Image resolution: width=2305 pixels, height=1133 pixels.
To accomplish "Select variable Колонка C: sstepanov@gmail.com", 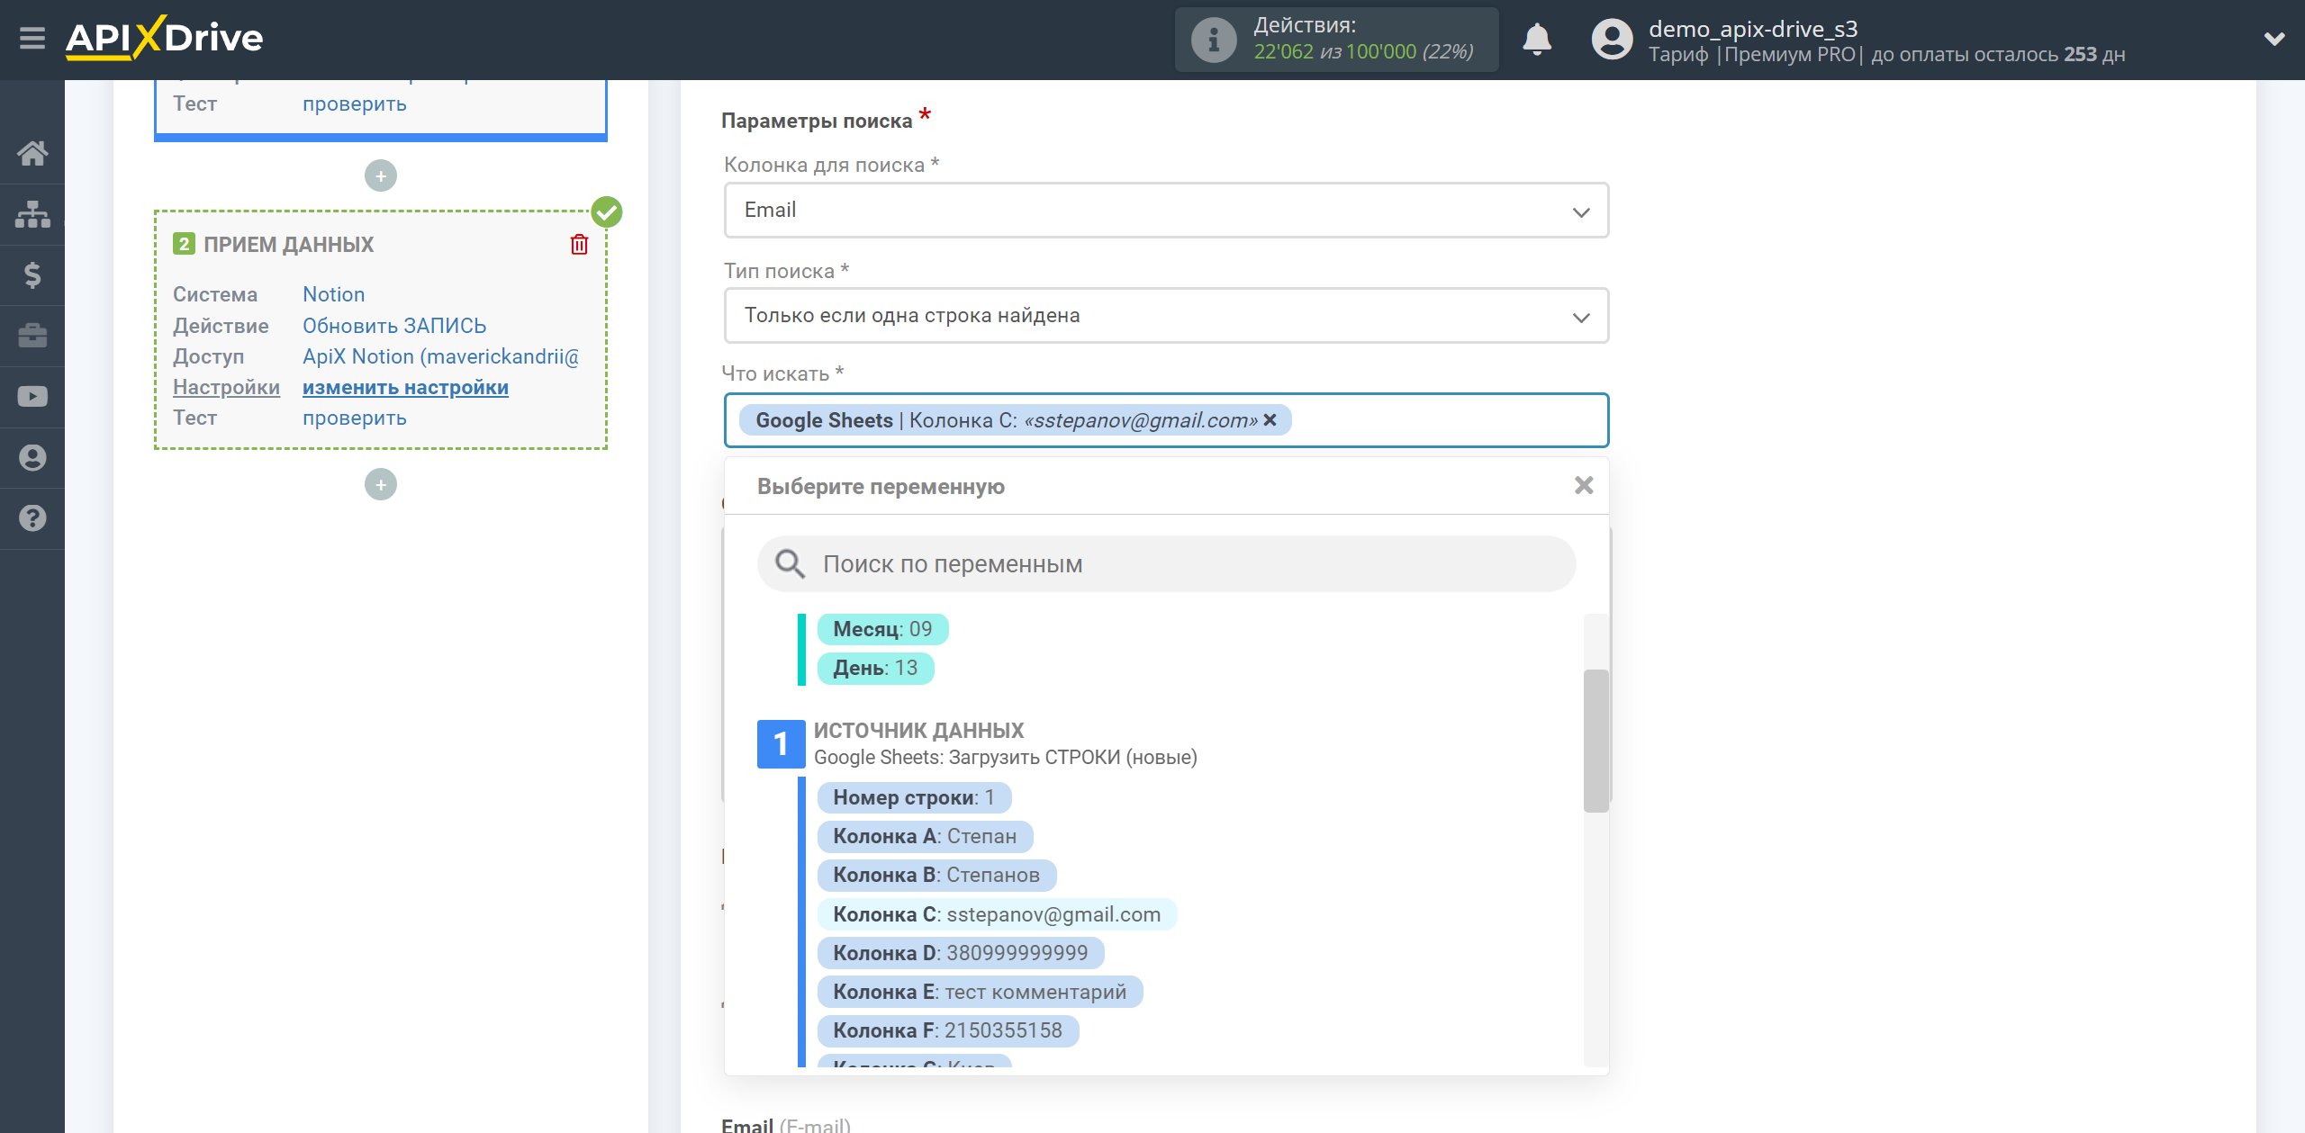I will 997,914.
